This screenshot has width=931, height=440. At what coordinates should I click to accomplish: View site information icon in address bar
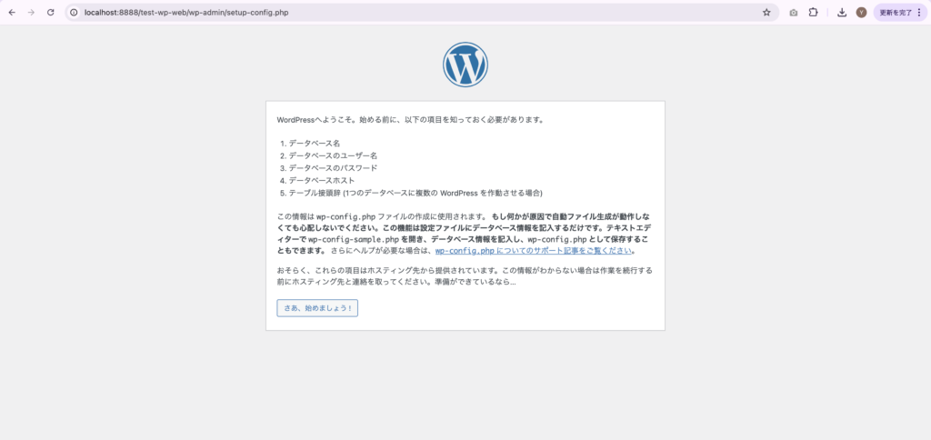tap(75, 12)
